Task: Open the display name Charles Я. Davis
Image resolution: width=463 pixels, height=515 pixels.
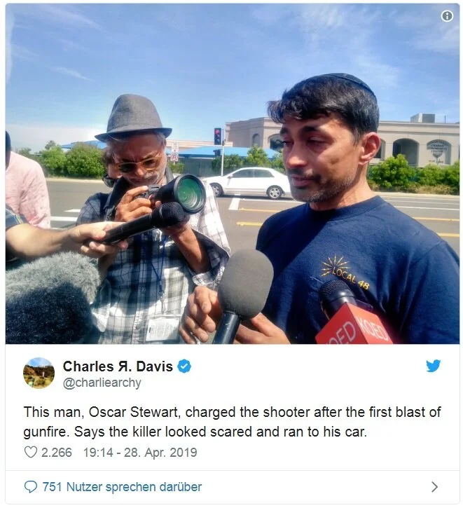Action: (118, 366)
